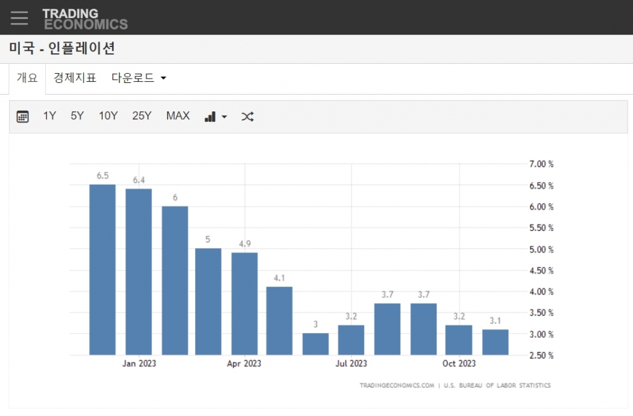Expand the 다운로드 dropdown menu
Image resolution: width=633 pixels, height=416 pixels.
click(x=139, y=78)
